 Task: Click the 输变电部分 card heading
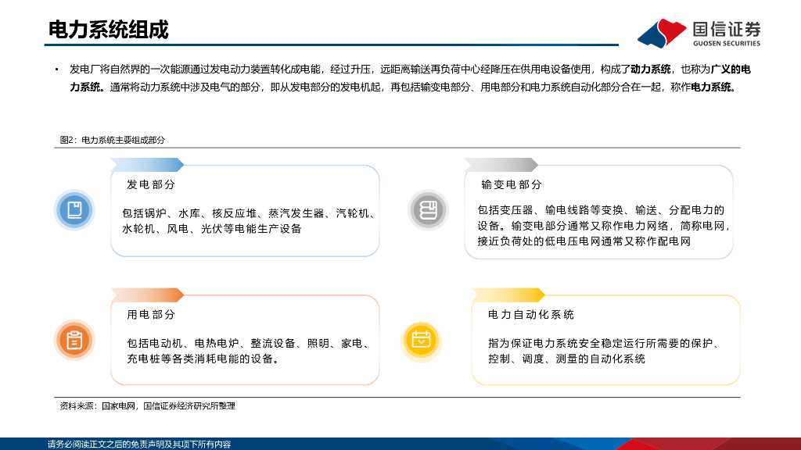[x=512, y=184]
